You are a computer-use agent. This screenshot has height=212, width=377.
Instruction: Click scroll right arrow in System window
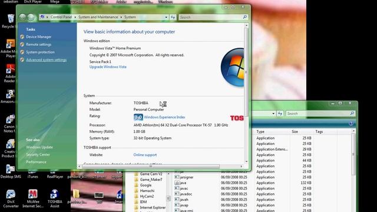click(242, 166)
